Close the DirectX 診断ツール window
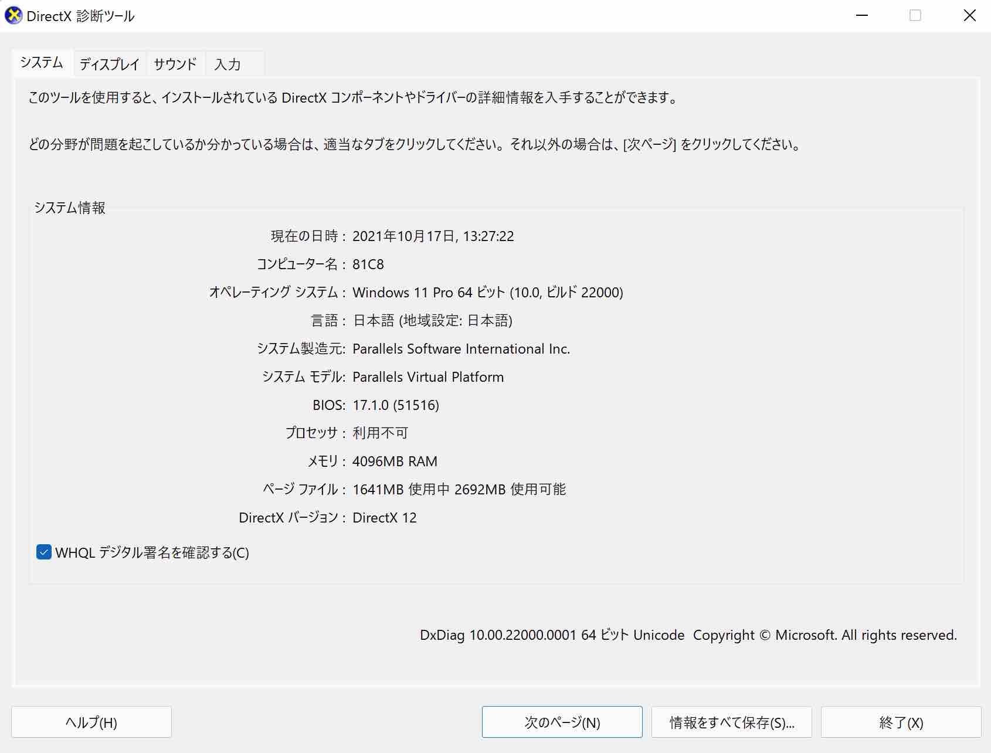 (969, 16)
